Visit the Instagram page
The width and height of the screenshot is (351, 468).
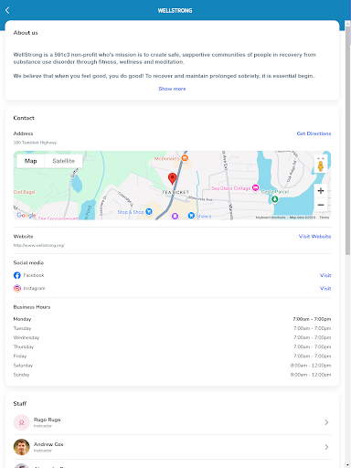point(325,288)
